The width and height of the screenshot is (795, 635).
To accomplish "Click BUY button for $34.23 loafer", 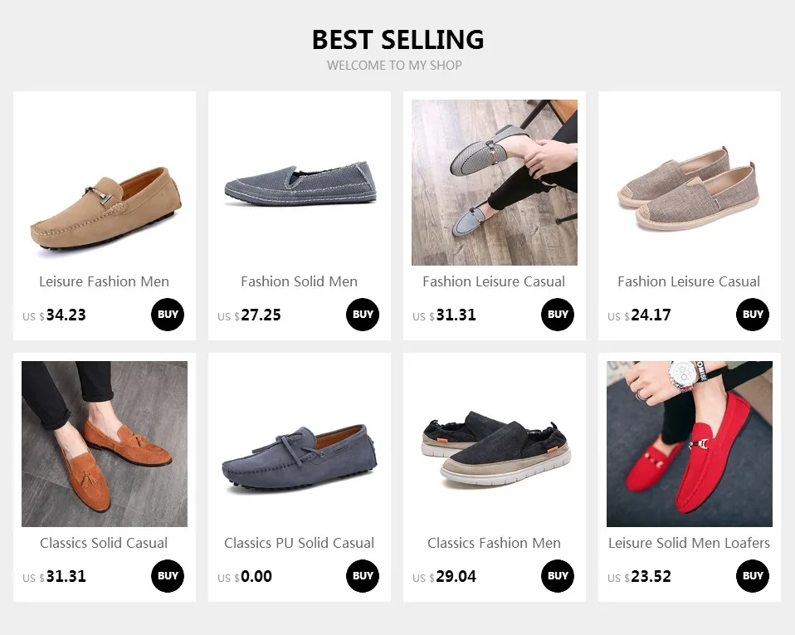I will pyautogui.click(x=168, y=315).
